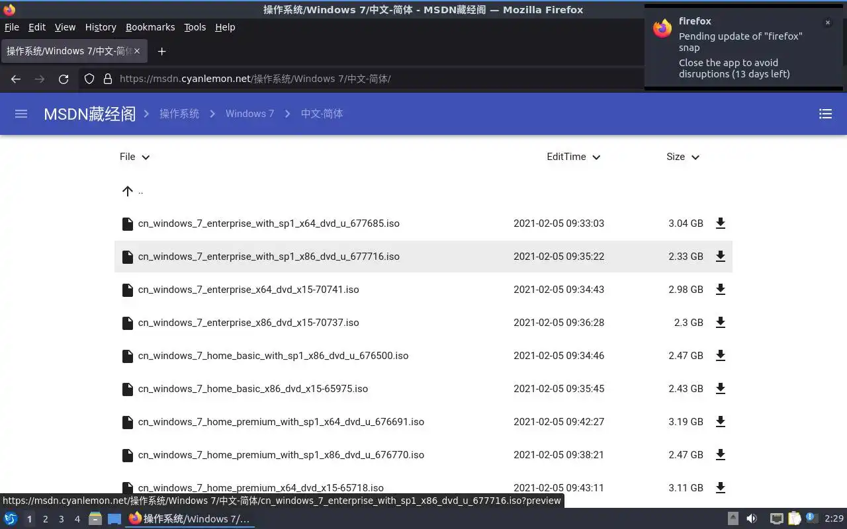
Task: Open the View menu
Action: 65,27
